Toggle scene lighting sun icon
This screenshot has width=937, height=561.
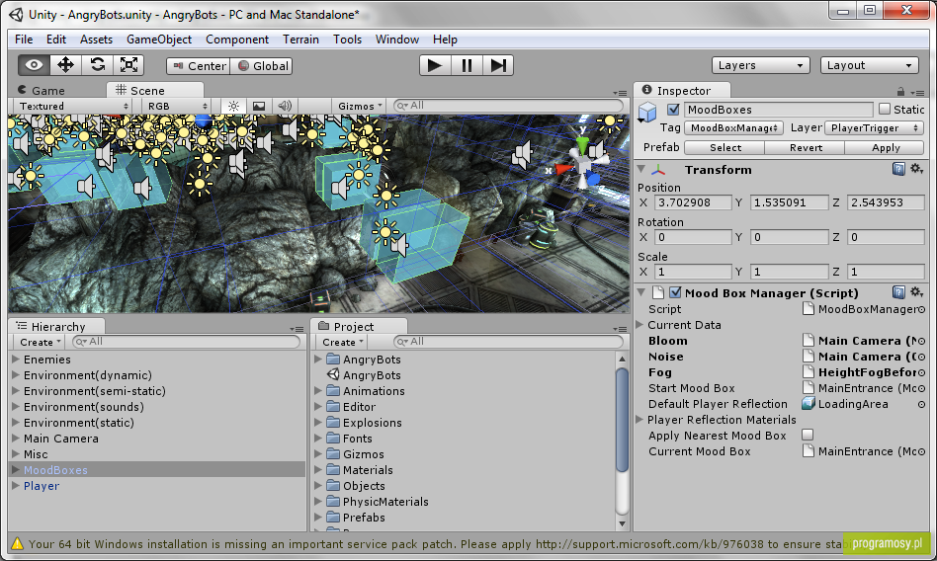tap(233, 106)
